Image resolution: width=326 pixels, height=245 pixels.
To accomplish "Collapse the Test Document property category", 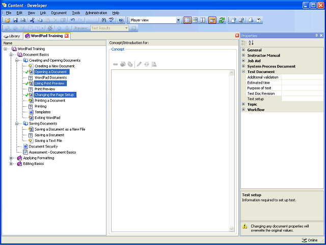I will coord(243,71).
